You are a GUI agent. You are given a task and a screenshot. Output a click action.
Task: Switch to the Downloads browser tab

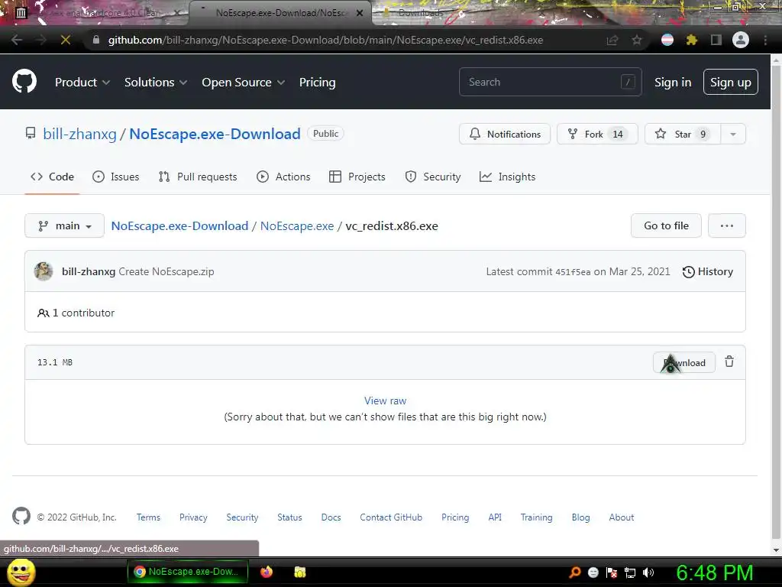(420, 13)
